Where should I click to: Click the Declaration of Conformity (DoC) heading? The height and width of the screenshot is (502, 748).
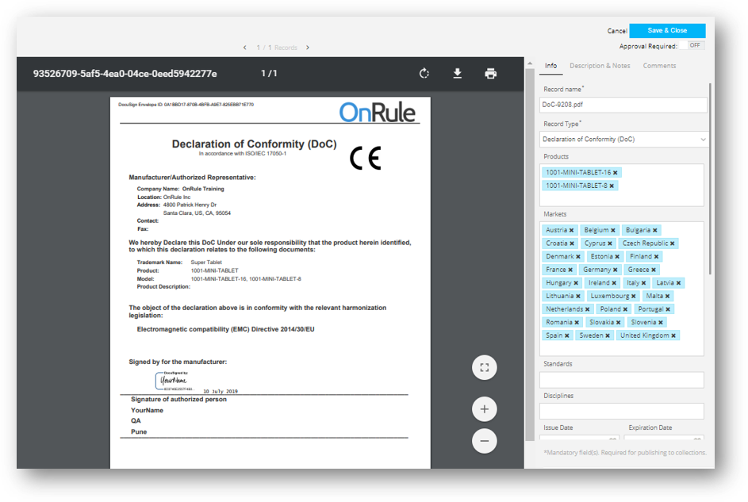[x=254, y=144]
